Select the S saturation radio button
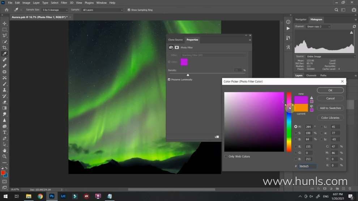The width and height of the screenshot is (358, 201). [x=296, y=133]
